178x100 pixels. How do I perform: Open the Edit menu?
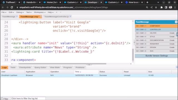[x=11, y=12]
